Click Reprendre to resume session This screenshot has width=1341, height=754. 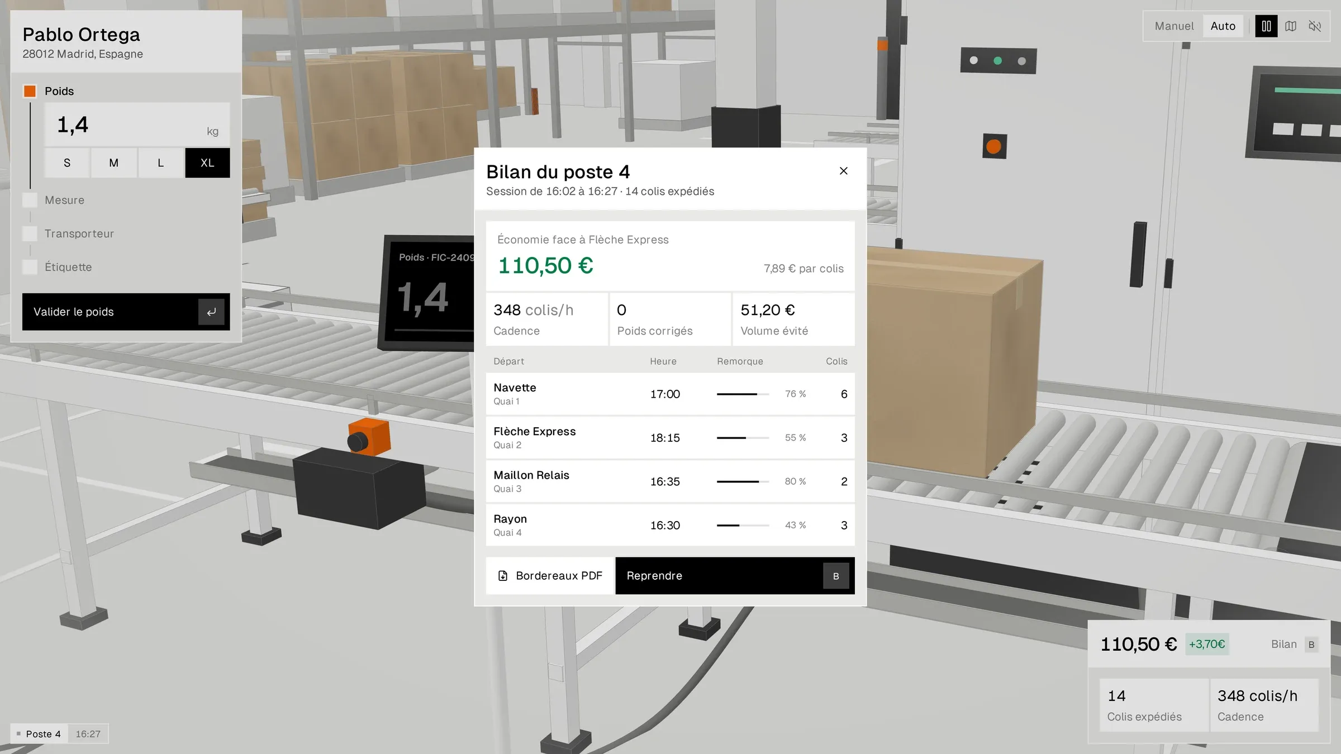click(735, 576)
